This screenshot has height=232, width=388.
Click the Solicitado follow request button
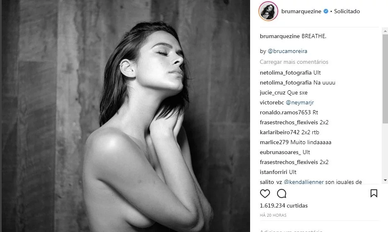347,11
